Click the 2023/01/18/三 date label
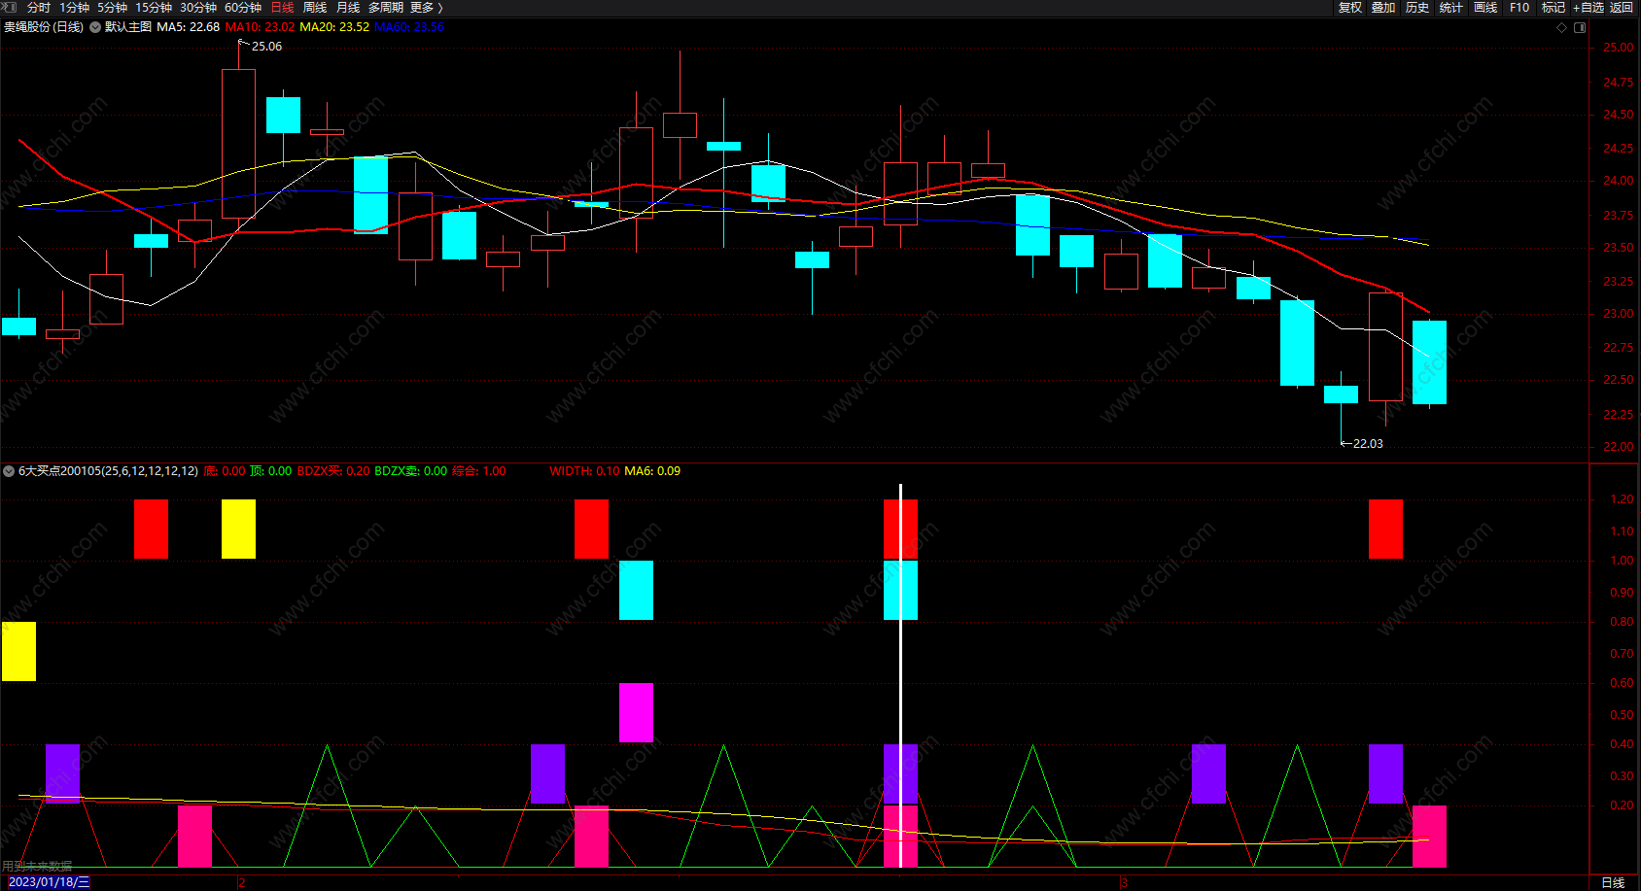 [x=49, y=882]
